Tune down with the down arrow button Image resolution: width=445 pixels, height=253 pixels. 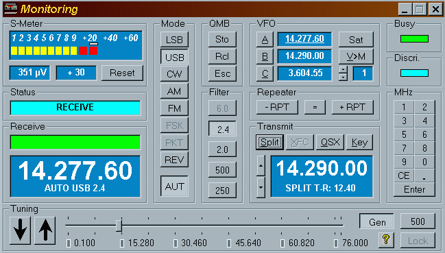pyautogui.click(x=20, y=230)
